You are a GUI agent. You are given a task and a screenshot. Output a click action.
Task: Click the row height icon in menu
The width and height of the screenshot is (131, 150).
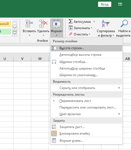pos(54,48)
